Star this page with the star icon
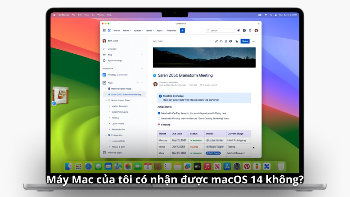This screenshot has height=197, width=350. pyautogui.click(x=226, y=41)
